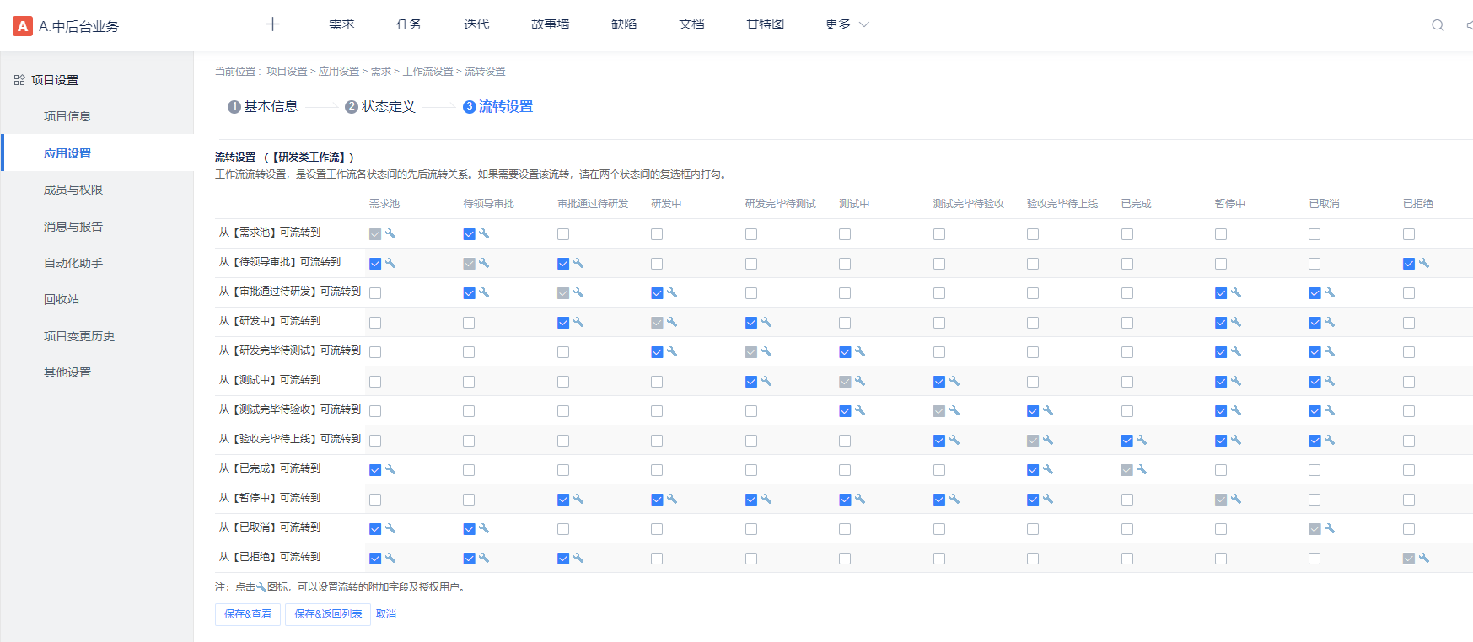Image resolution: width=1473 pixels, height=642 pixels.
Task: Open wrench for 研发完毕待测试 to 测试中
Action: click(x=860, y=351)
